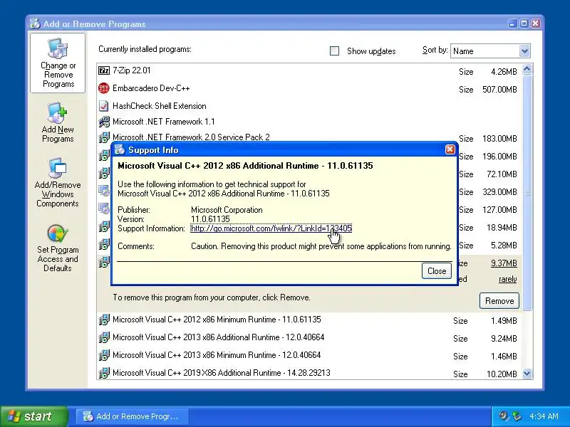The image size is (570, 427).
Task: Select Visual C++ 2013 x86 Minimum Runtime entry
Action: [309, 355]
